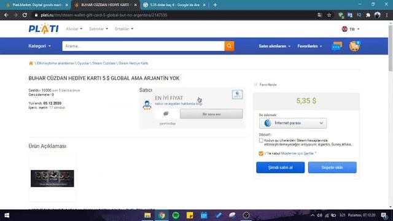Expand the Satın alımlarım dropdown
Image resolution: width=393 pixels, height=221 pixels.
(274, 46)
